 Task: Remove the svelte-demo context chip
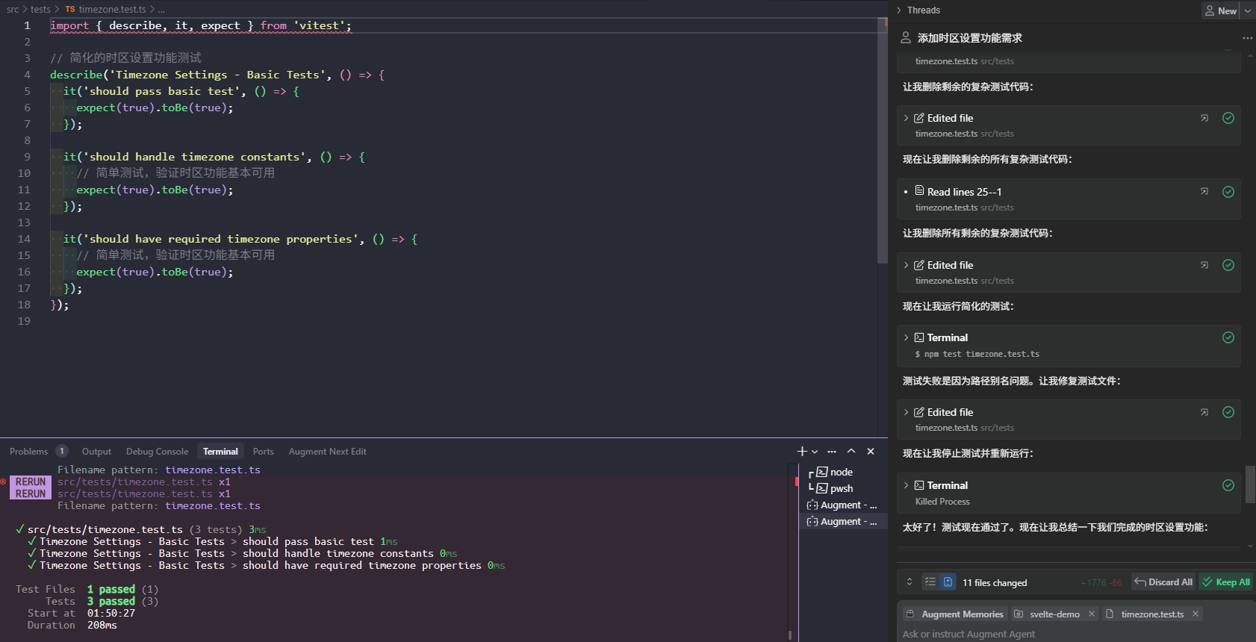pyautogui.click(x=1092, y=614)
